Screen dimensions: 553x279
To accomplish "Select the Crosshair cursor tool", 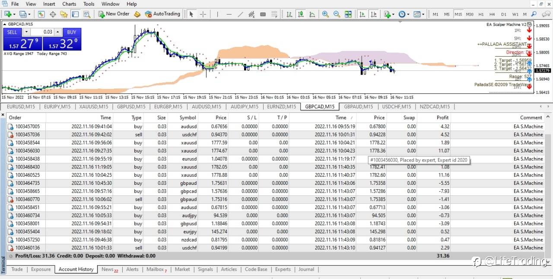I will (x=203, y=14).
